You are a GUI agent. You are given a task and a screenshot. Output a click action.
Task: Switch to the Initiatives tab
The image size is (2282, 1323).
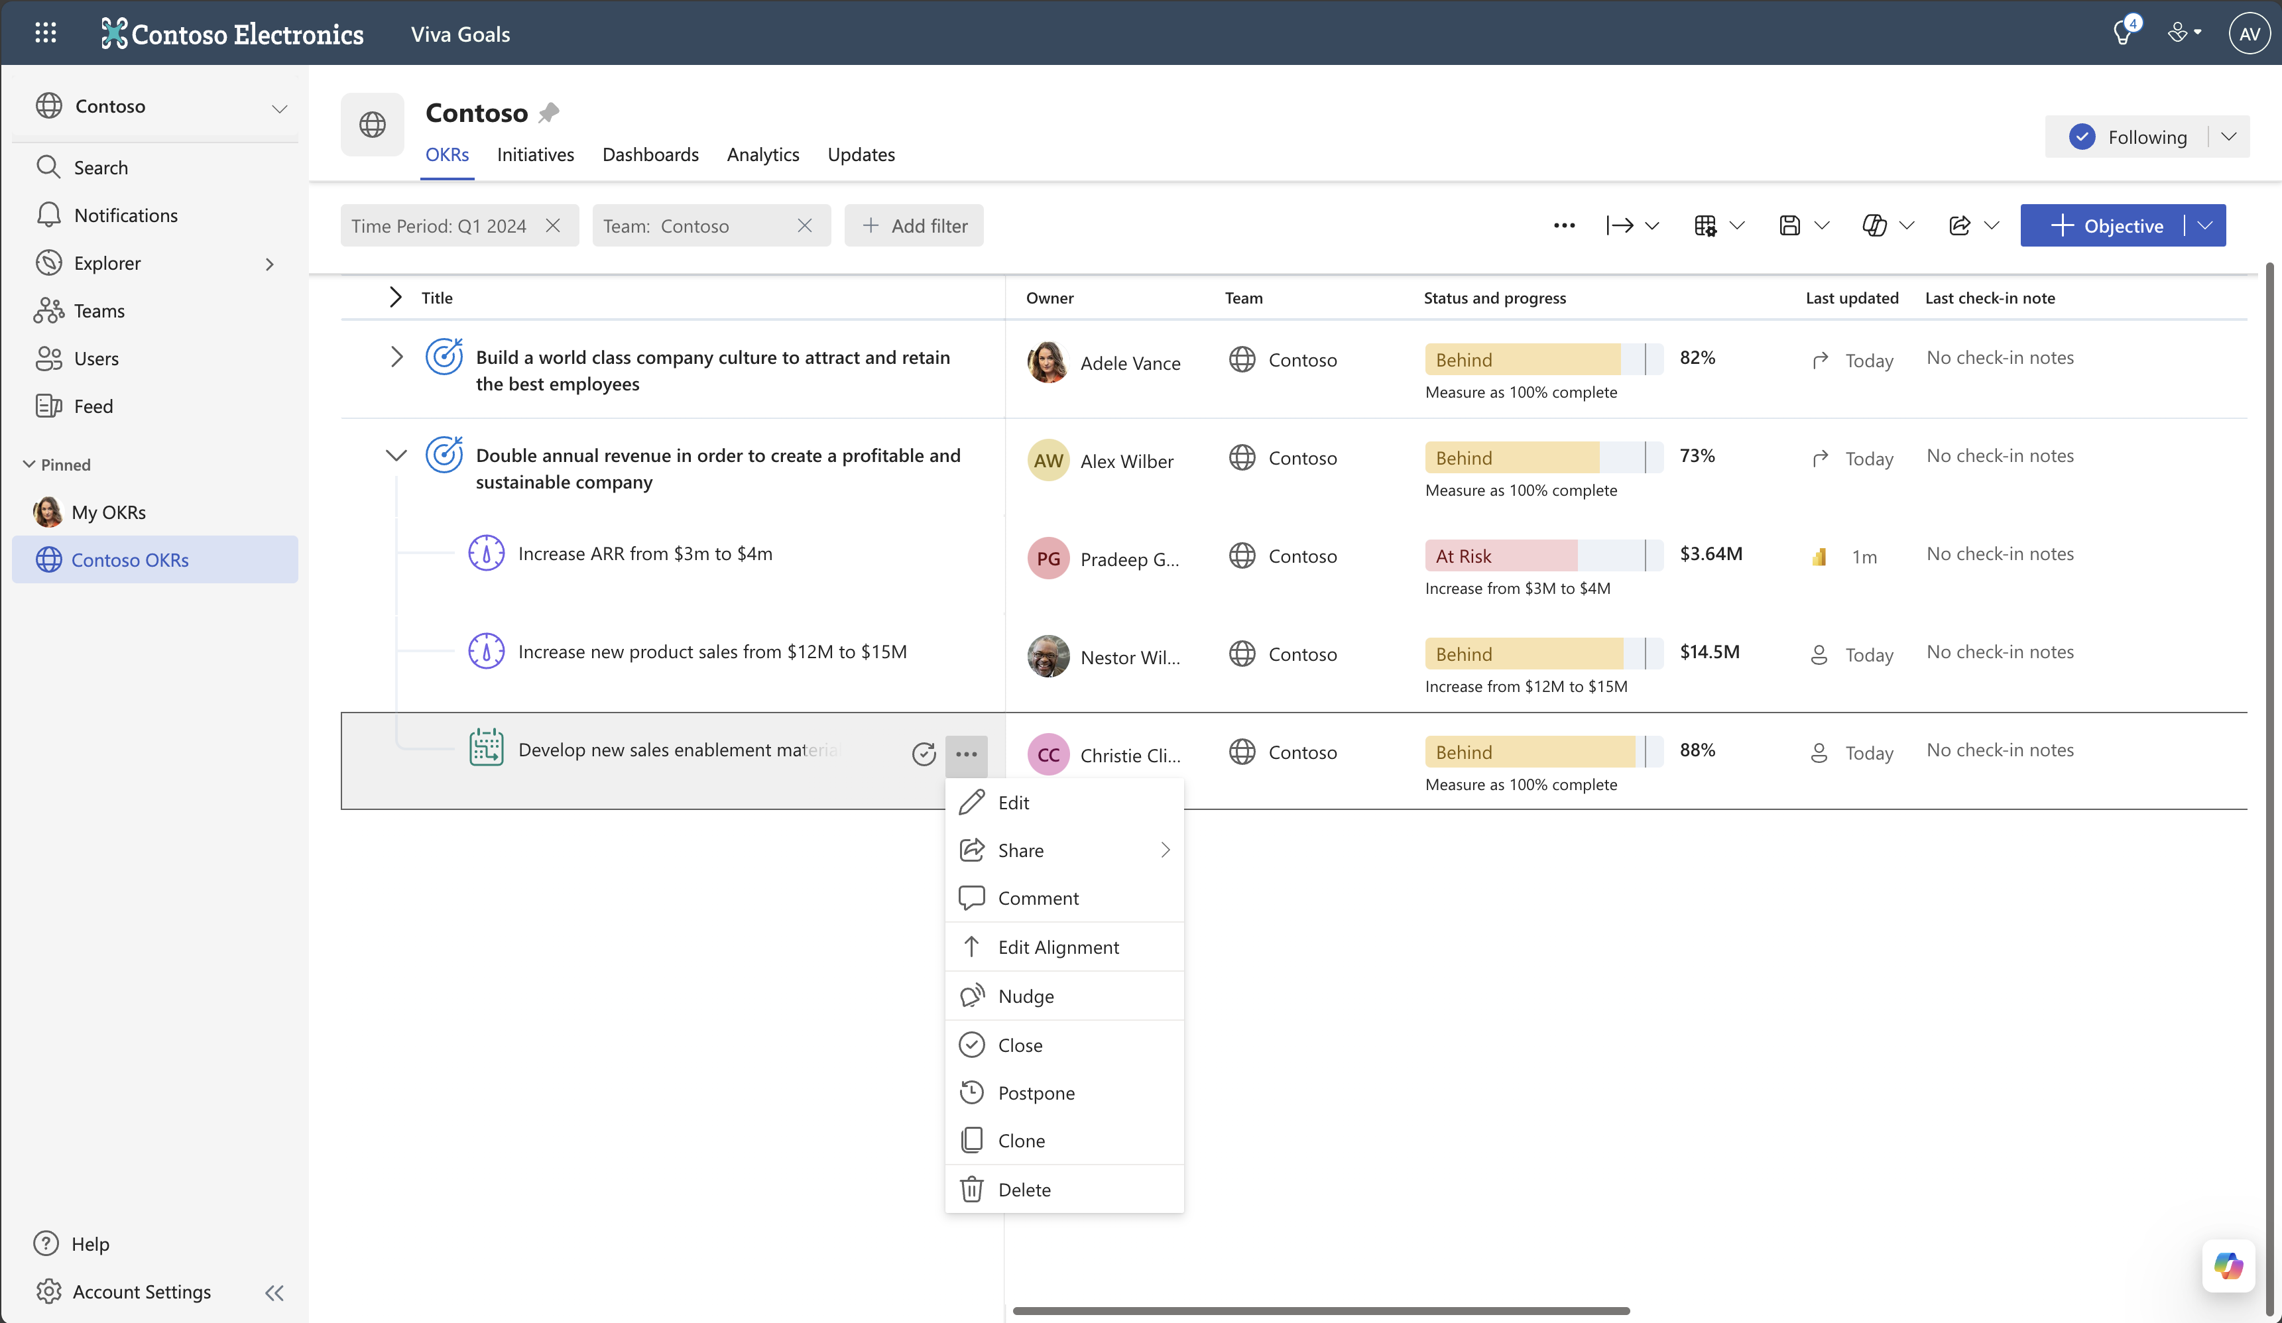(x=535, y=154)
